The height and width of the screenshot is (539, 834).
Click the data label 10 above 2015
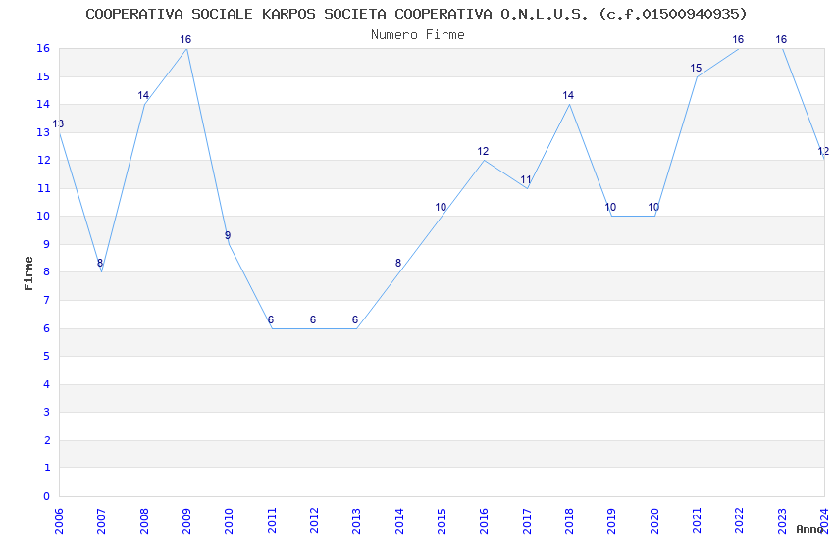[x=441, y=207]
